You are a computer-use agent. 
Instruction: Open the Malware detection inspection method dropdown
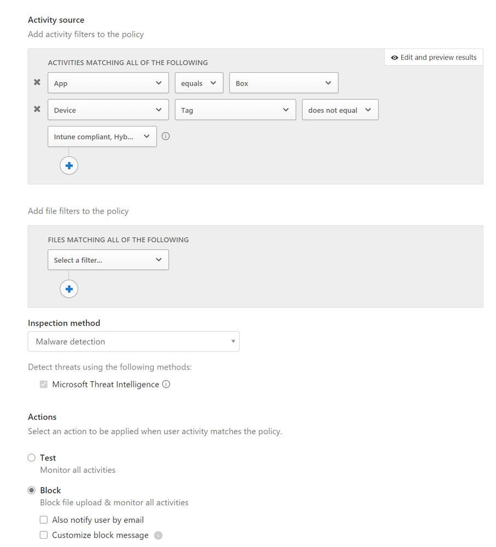point(134,342)
